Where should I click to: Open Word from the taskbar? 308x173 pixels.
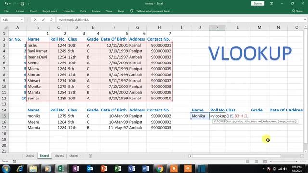click(146, 169)
